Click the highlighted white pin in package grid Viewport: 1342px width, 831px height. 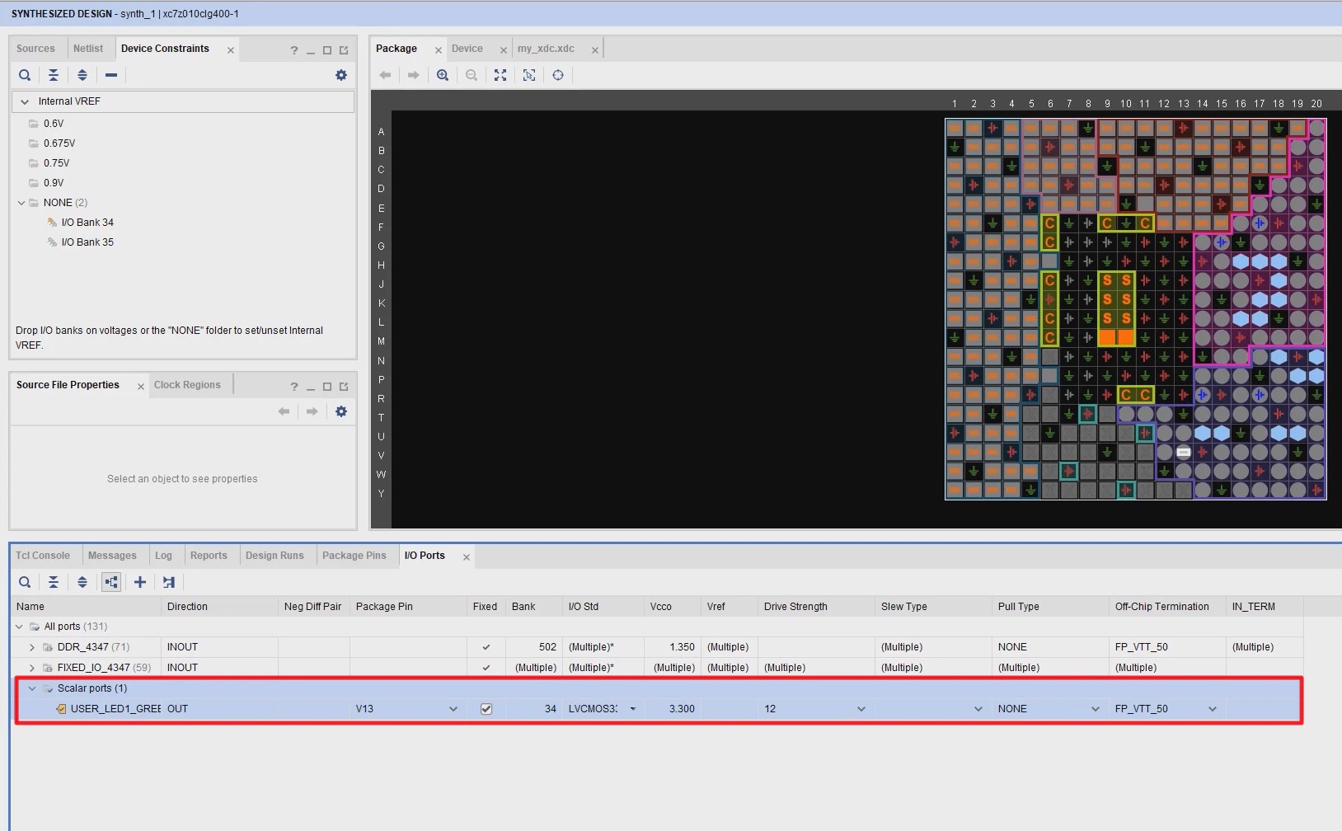click(x=1184, y=453)
